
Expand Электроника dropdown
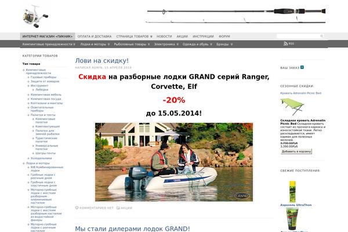pyautogui.click(x=166, y=44)
